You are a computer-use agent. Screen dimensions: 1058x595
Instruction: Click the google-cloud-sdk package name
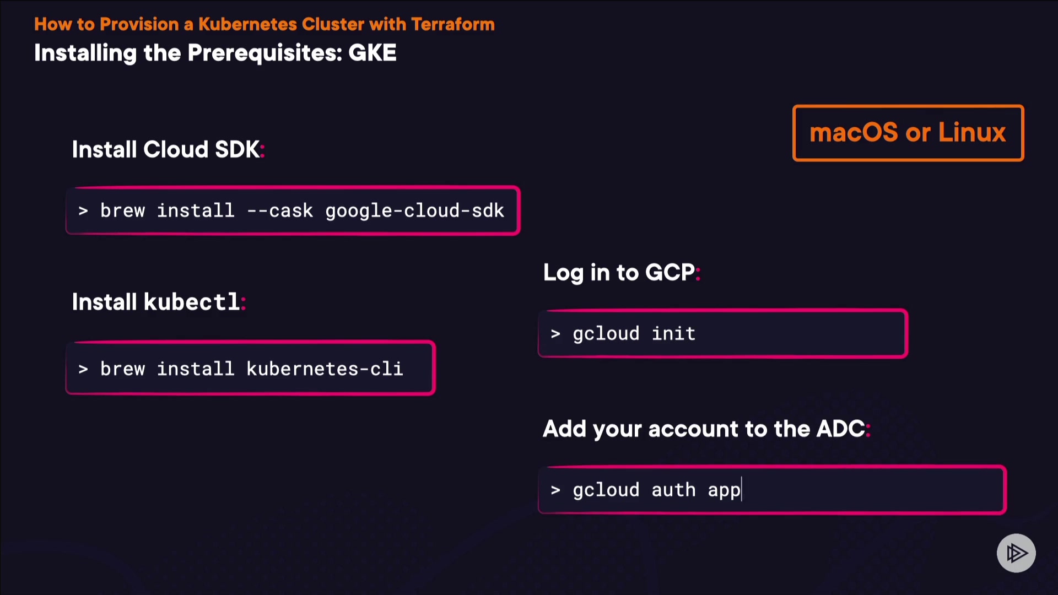tap(414, 211)
